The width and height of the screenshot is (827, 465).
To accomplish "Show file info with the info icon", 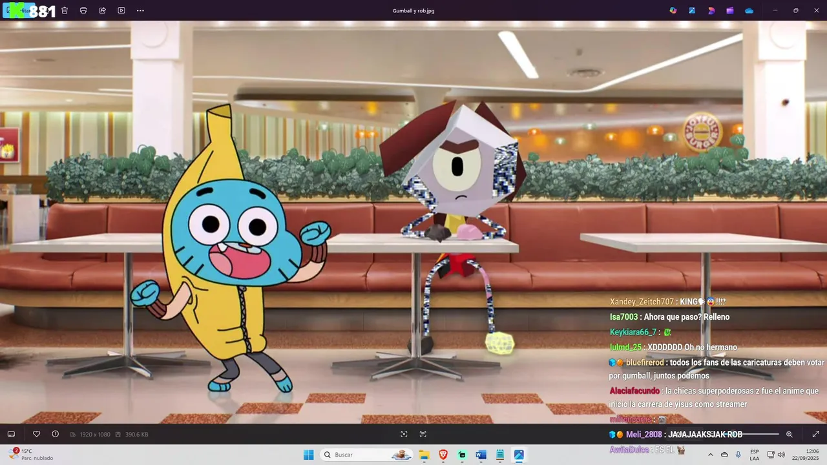I will coord(55,434).
